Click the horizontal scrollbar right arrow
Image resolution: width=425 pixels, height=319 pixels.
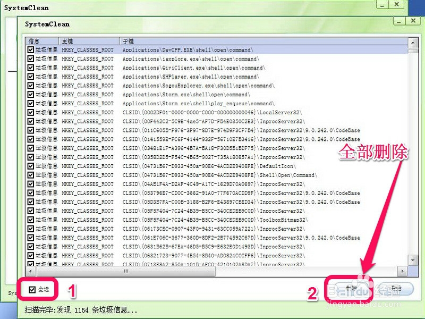pyautogui.click(x=402, y=271)
